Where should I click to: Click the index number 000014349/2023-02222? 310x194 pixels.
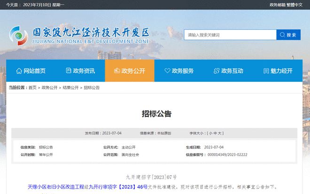[x=227, y=155]
